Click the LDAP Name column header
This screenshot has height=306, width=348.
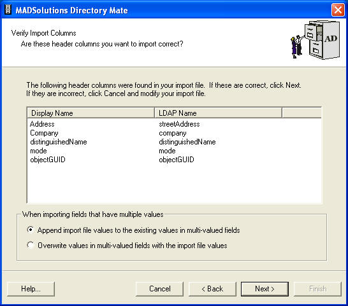point(218,113)
